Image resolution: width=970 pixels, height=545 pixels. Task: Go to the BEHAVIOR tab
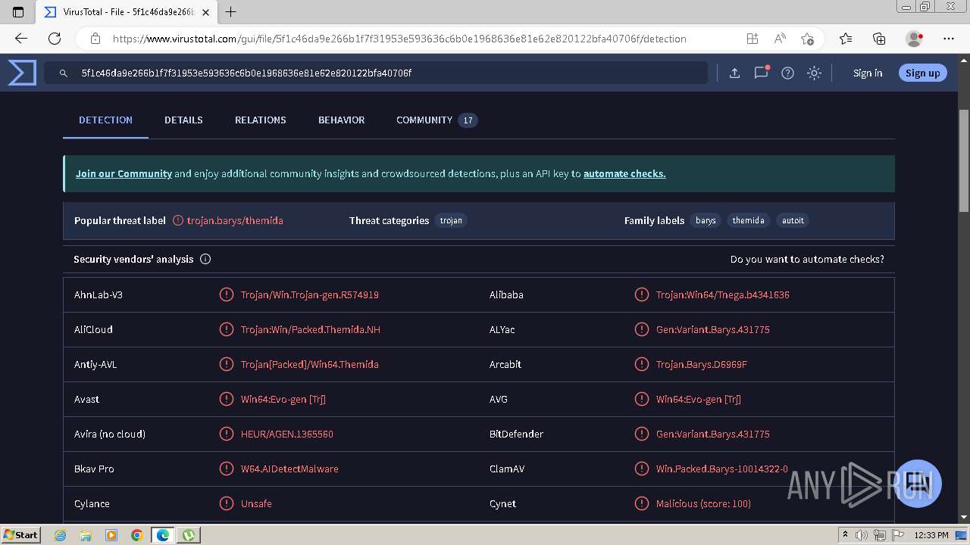(341, 120)
